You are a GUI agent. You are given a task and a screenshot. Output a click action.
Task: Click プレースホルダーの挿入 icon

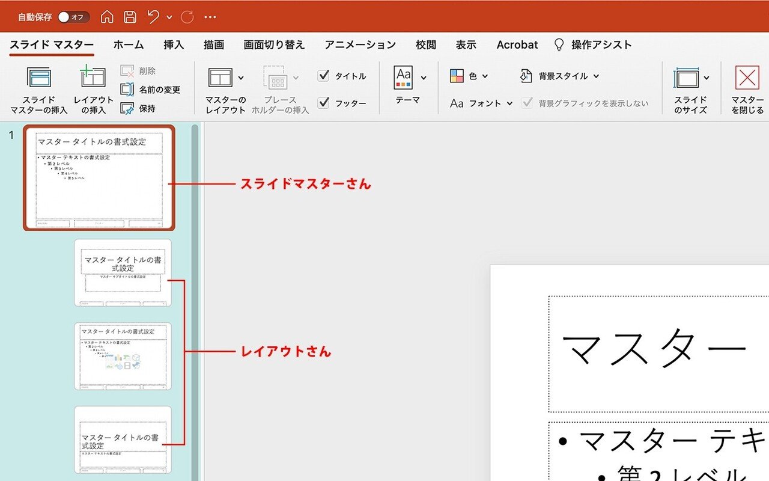276,78
